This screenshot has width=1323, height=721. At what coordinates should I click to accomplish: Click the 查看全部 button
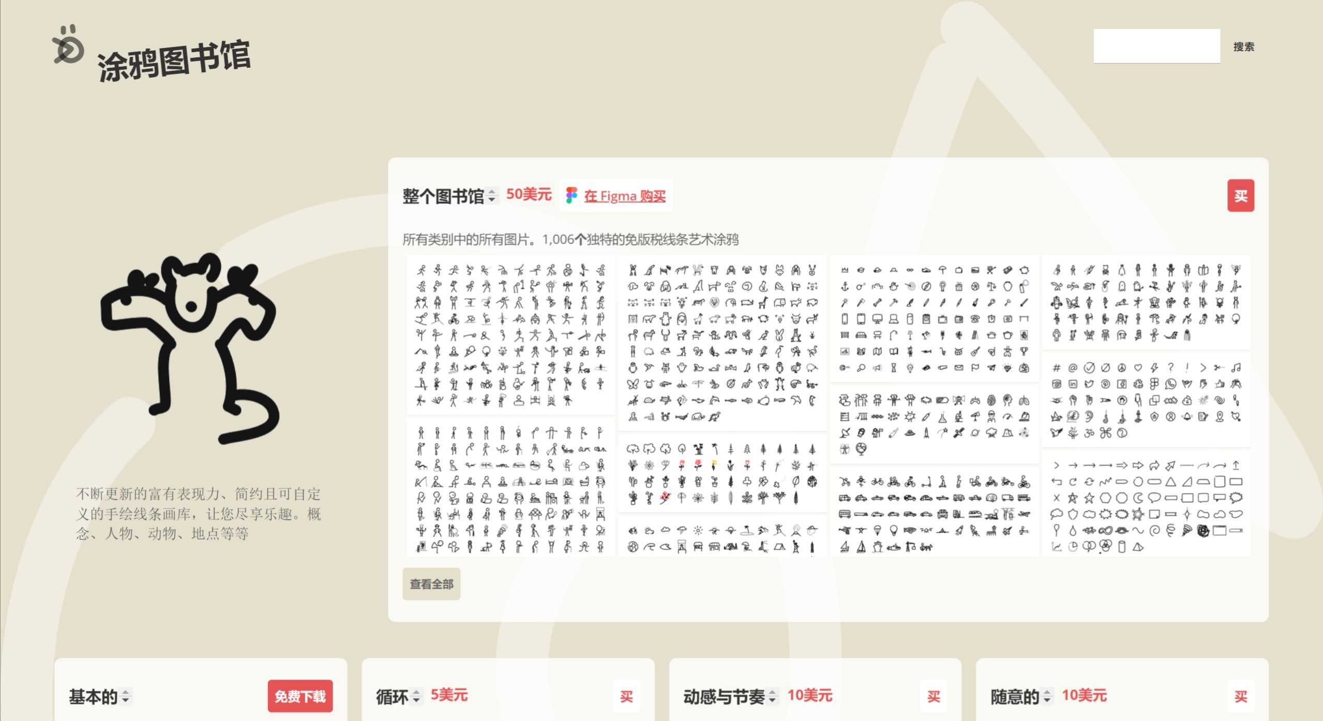pos(431,584)
